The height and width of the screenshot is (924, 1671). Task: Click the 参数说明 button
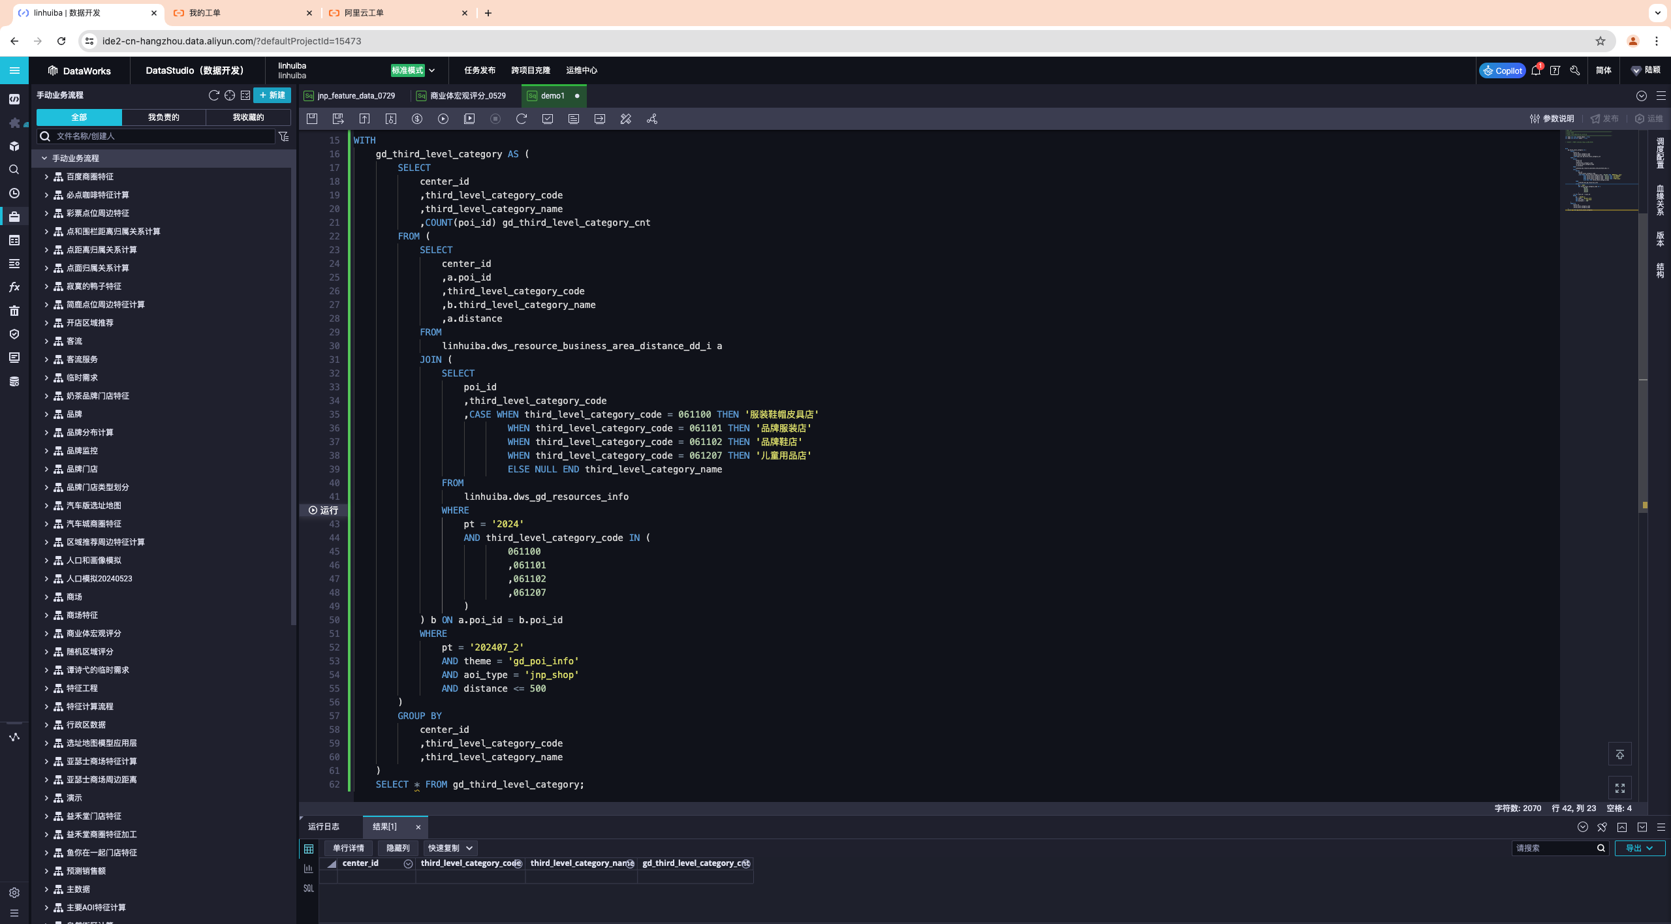[x=1552, y=119]
